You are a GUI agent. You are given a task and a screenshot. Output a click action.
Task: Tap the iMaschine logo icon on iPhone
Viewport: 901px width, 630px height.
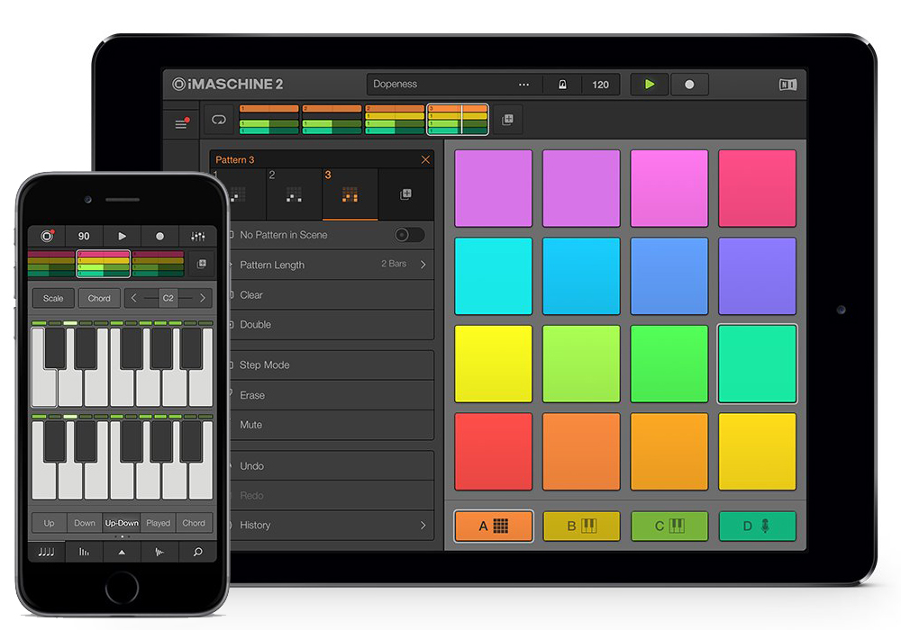[47, 236]
